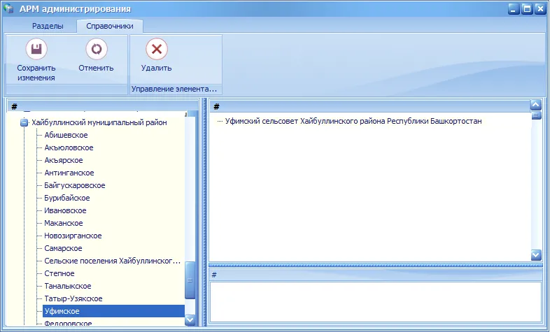
Task: Select Абишевское in the tree
Action: (x=66, y=135)
